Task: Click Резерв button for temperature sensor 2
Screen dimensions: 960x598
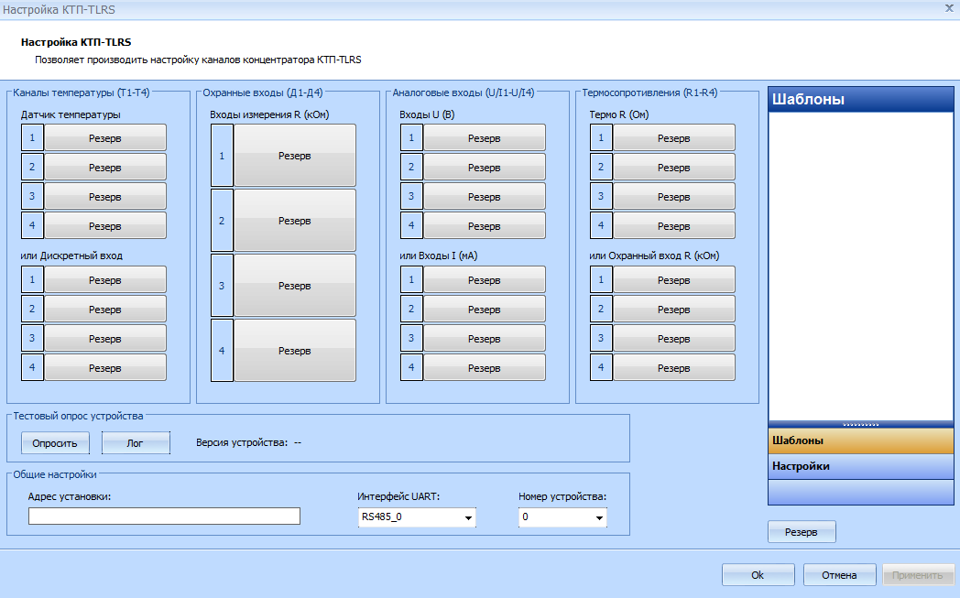Action: pyautogui.click(x=105, y=167)
